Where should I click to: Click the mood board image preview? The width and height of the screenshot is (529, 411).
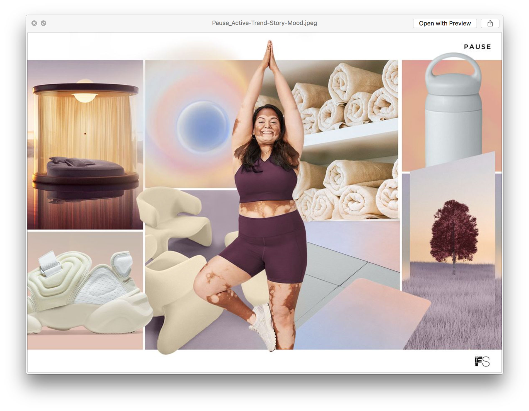[264, 202]
